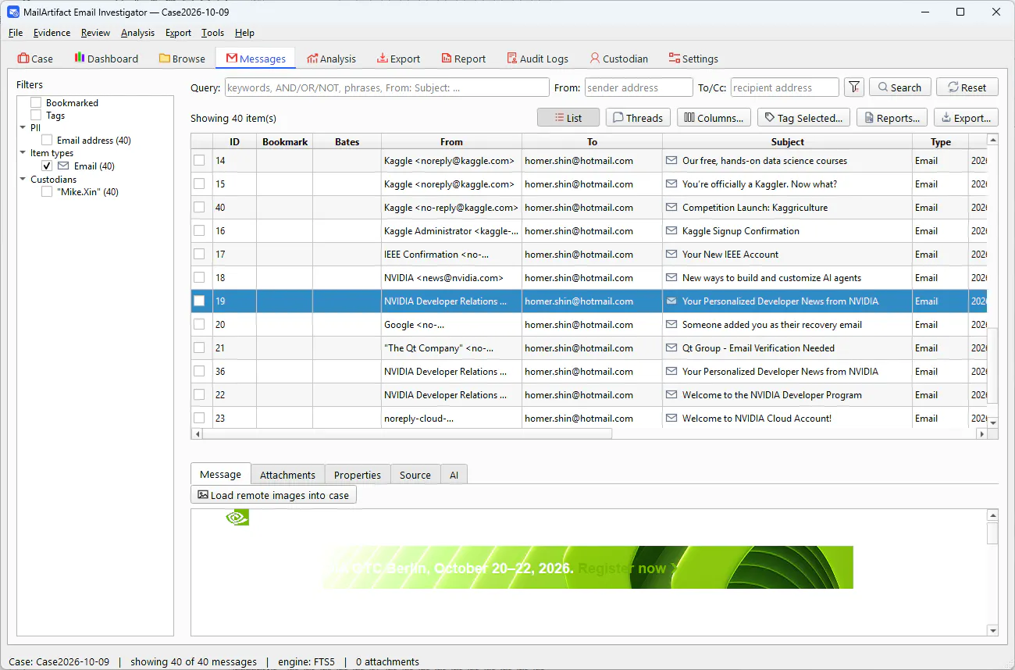Screen dimensions: 1015x670
Task: Uncheck the Email (40) item type checkbox
Action: pos(47,166)
